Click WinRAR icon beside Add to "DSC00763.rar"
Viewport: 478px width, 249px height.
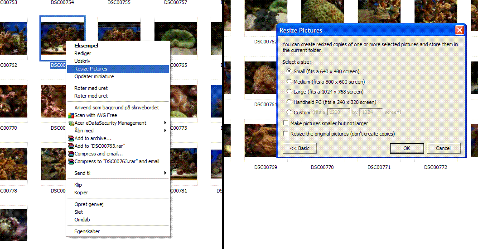71,146
